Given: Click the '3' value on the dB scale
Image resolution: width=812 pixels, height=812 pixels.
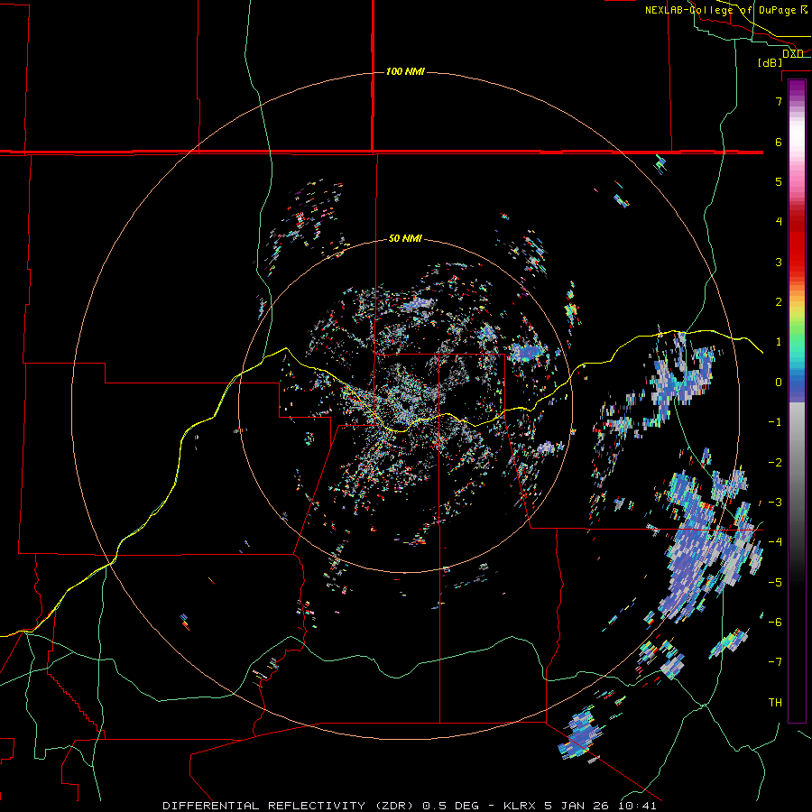Looking at the screenshot, I should (779, 262).
